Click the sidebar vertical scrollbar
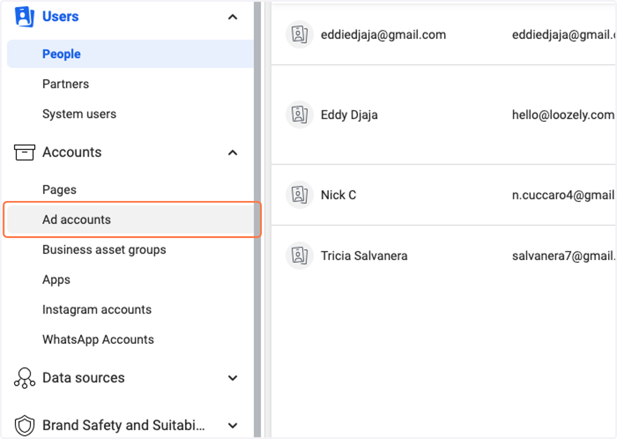 258,219
